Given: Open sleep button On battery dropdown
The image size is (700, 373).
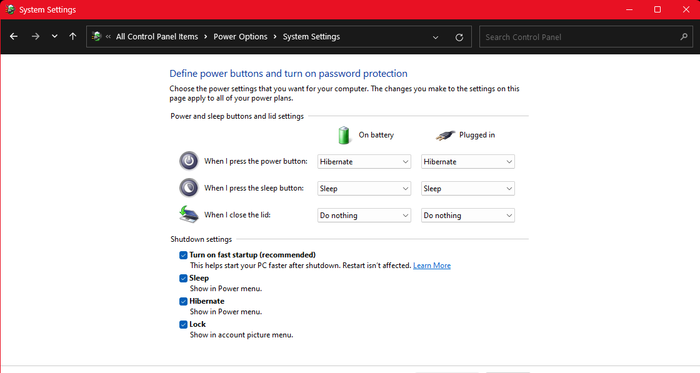Looking at the screenshot, I should [x=364, y=188].
